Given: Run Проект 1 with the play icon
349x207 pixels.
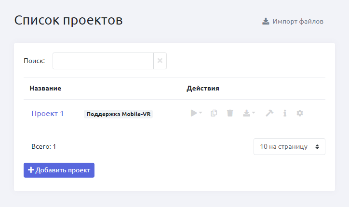Looking at the screenshot, I should pyautogui.click(x=194, y=113).
